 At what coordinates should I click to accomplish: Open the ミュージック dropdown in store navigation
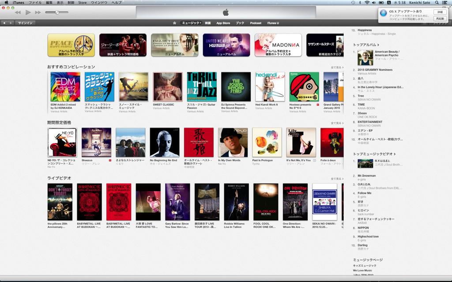pos(191,23)
